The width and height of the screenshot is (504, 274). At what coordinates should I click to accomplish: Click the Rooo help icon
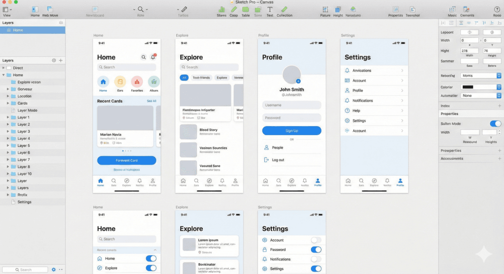(497, 10)
